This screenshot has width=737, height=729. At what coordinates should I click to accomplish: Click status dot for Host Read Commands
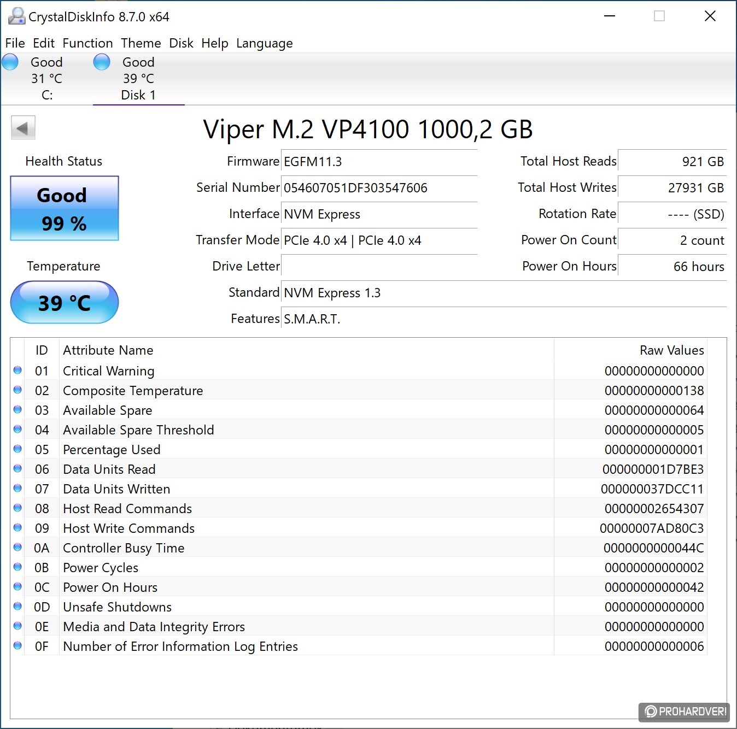pos(17,508)
